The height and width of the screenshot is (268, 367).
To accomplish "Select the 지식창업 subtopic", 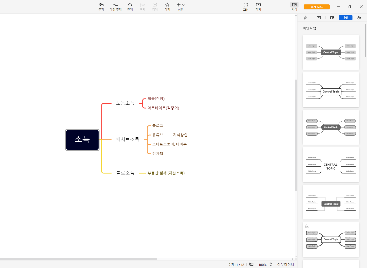I will (x=180, y=135).
